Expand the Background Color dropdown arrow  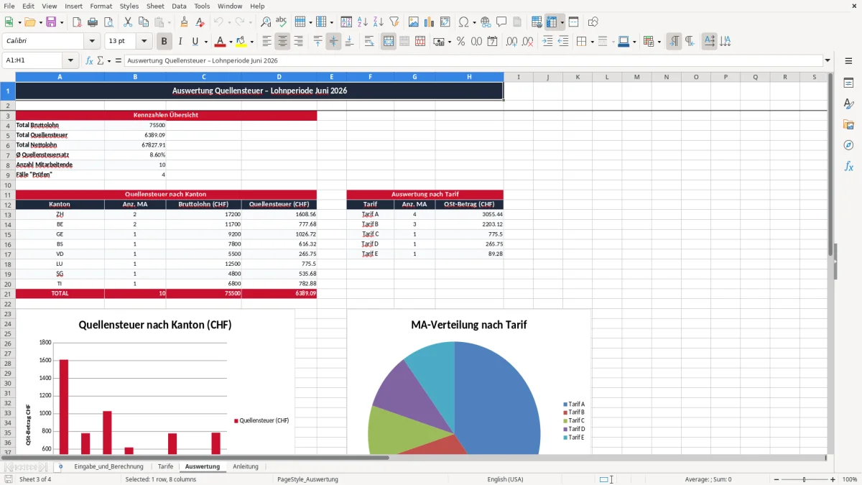(251, 42)
